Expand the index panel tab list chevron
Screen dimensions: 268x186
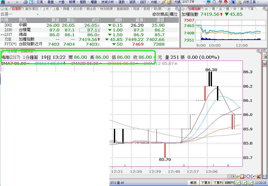click(x=183, y=9)
